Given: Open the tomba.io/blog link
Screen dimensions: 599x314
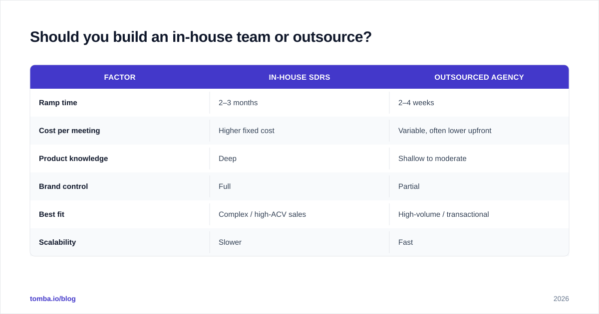Looking at the screenshot, I should [x=53, y=299].
